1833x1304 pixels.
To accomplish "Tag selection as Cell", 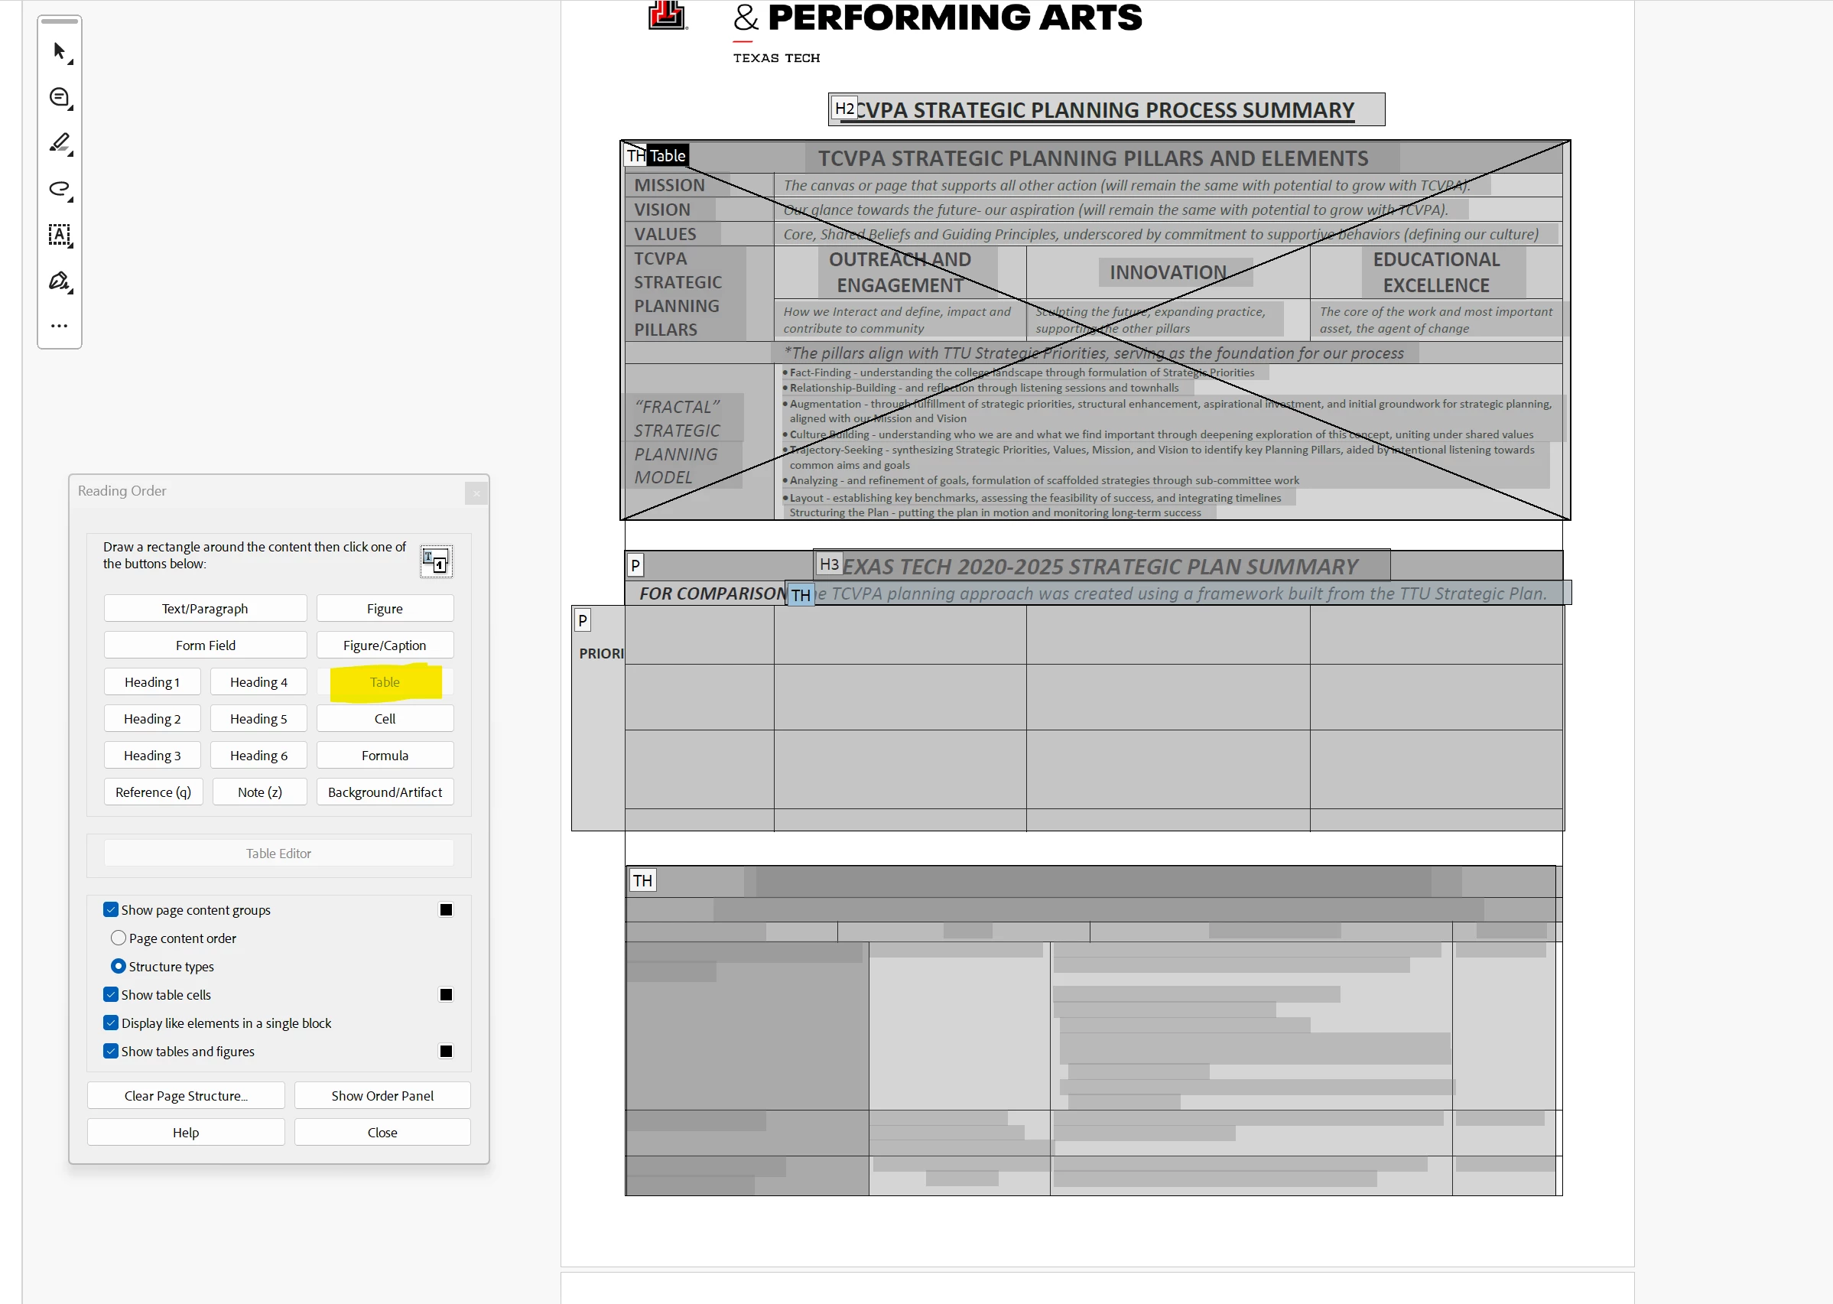I will pos(385,719).
